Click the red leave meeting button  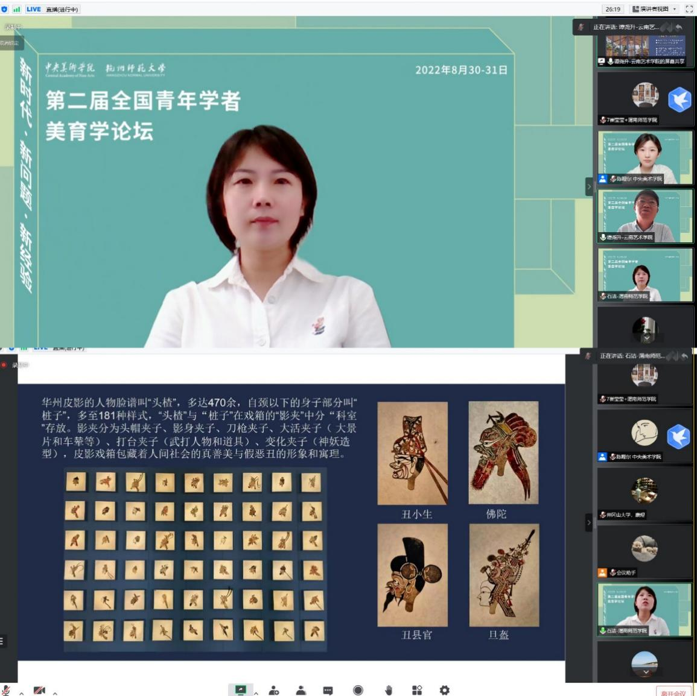click(x=673, y=692)
